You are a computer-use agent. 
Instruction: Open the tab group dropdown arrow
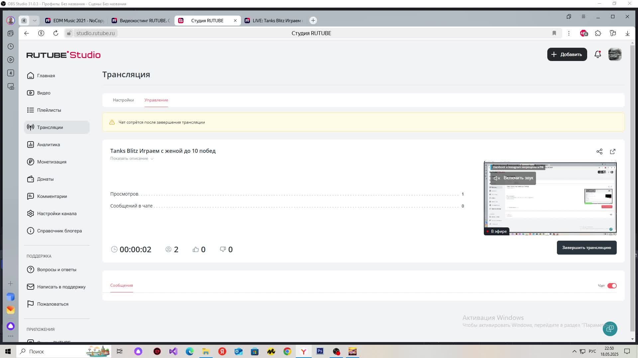point(35,21)
